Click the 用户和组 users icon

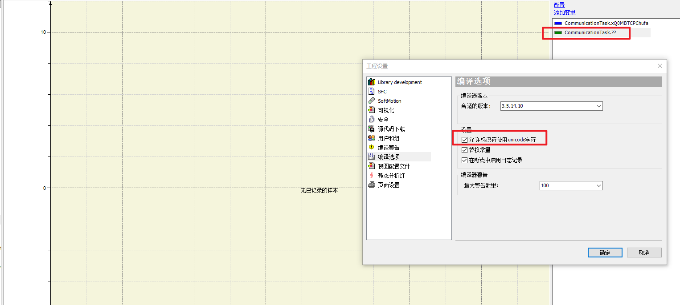371,138
